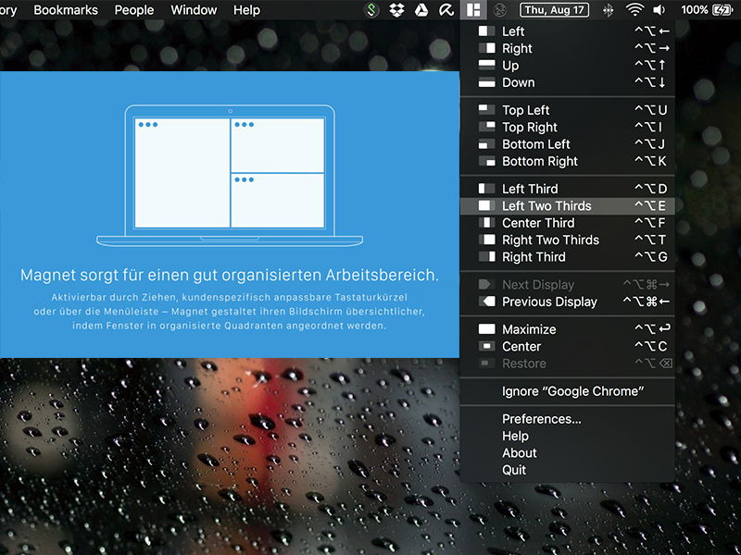Screen dimensions: 741x555
Task: Click the Left shortcut ⌃⌥← text
Action: coord(652,31)
